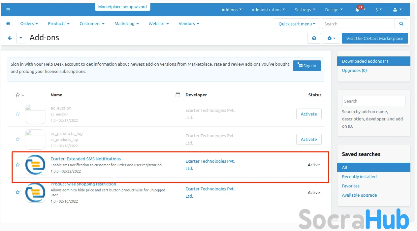417x231 pixels.
Task: Click Visit the CS-Cart Marketplace button
Action: (x=374, y=39)
